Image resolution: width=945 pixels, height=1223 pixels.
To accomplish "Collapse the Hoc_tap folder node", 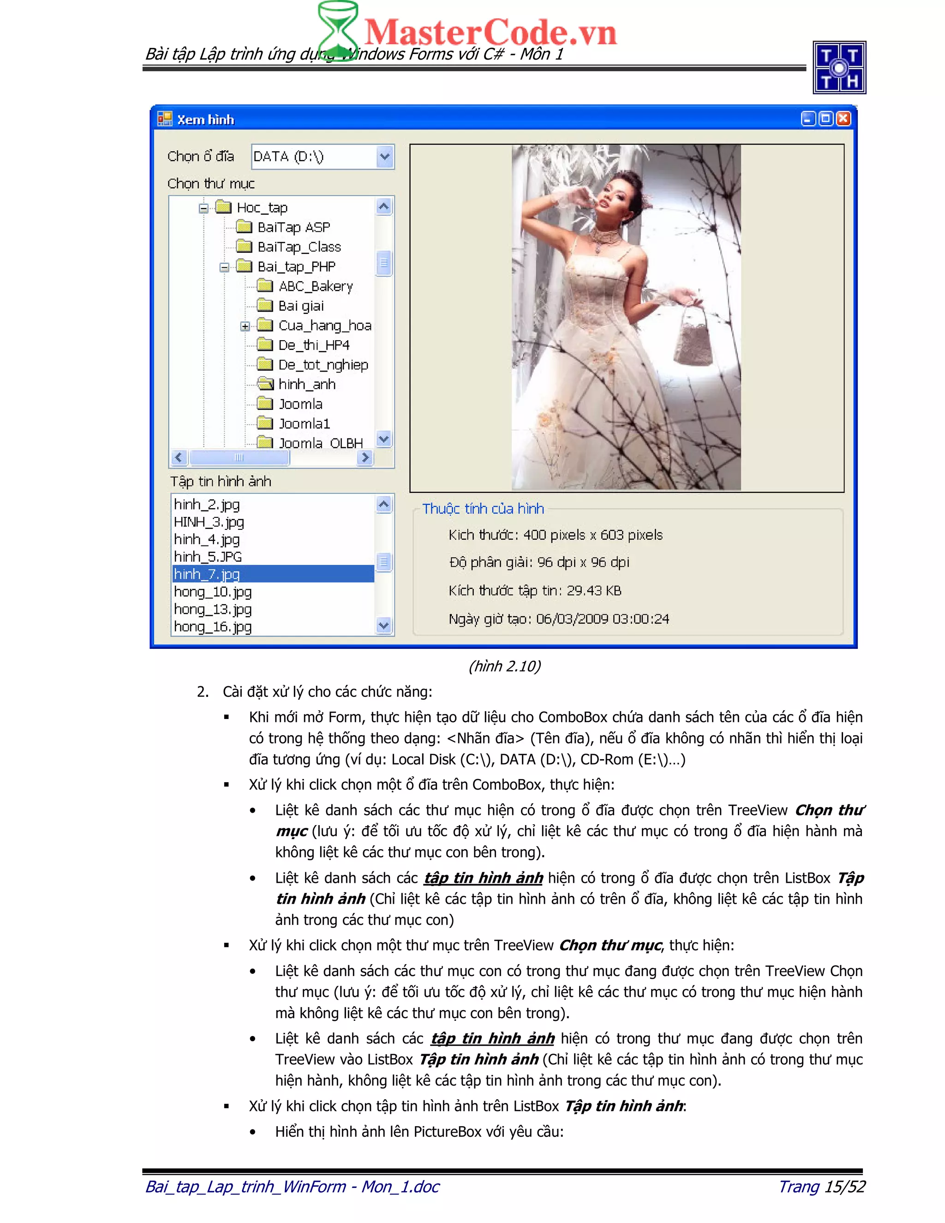I will tap(204, 208).
